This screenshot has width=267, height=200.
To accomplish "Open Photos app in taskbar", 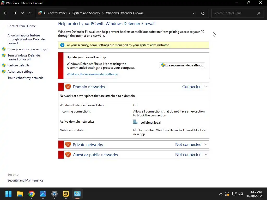I will (x=43, y=194).
